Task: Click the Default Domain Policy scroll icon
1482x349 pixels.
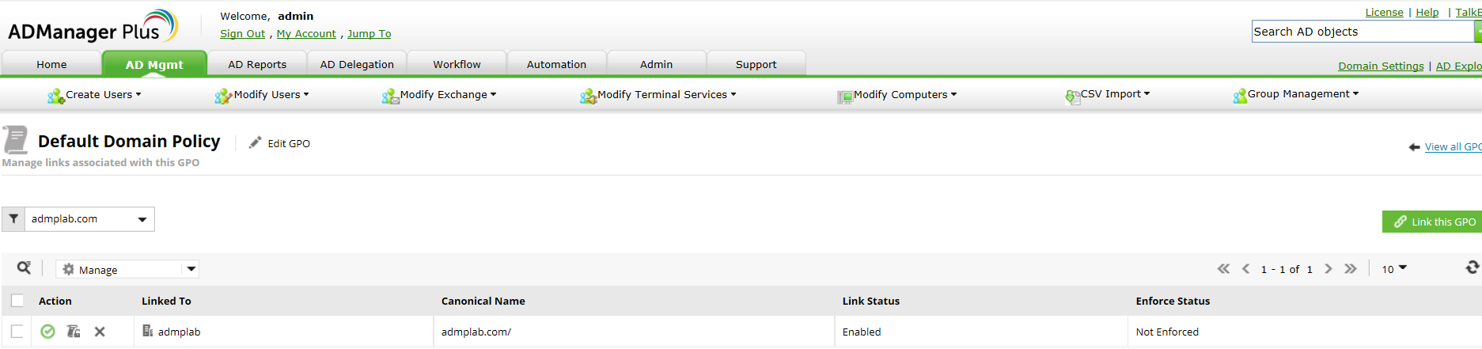Action: coord(16,139)
